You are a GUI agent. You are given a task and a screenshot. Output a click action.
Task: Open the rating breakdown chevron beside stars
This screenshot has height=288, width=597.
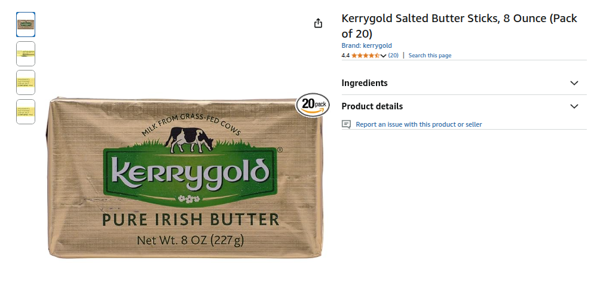point(384,56)
